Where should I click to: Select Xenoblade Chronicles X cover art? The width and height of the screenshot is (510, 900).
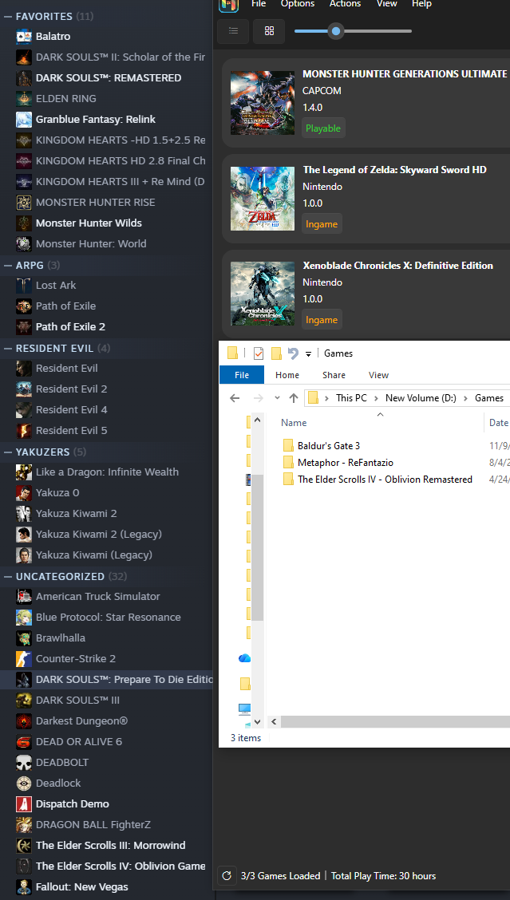point(263,294)
